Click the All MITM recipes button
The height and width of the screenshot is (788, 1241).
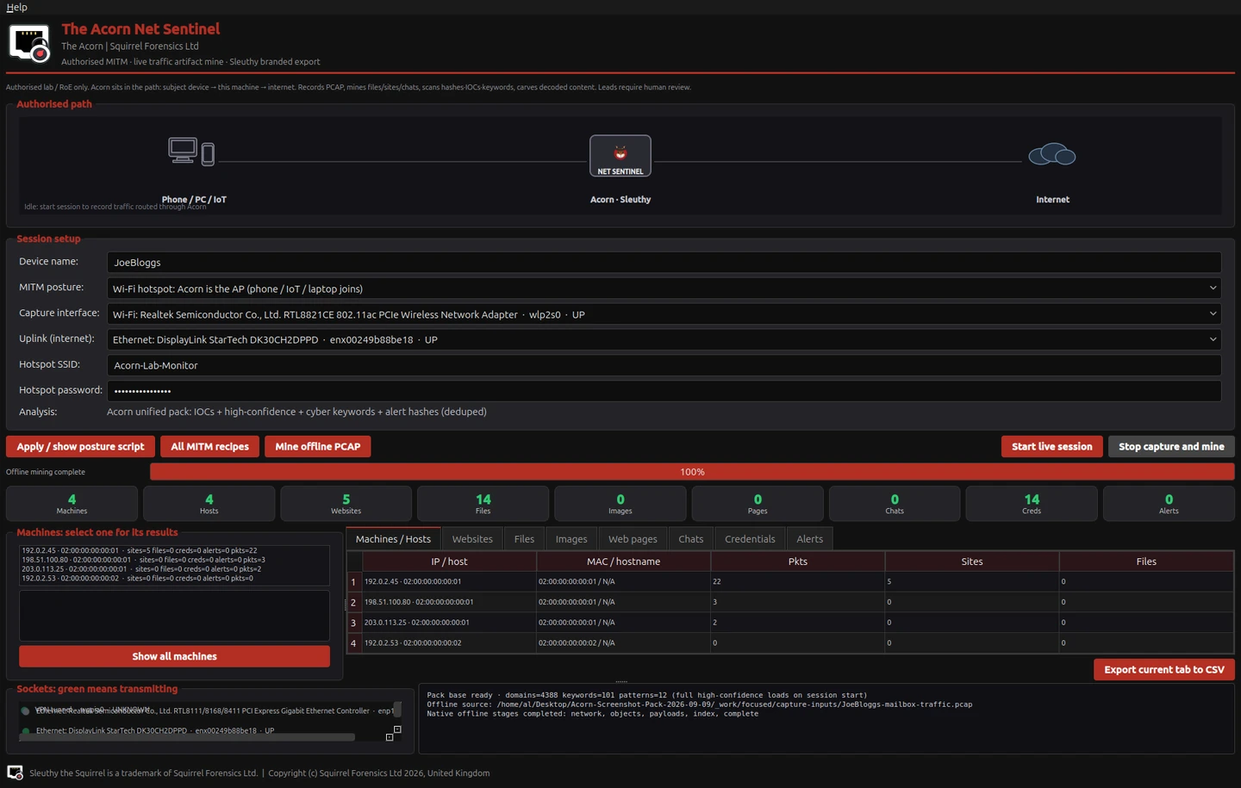209,446
